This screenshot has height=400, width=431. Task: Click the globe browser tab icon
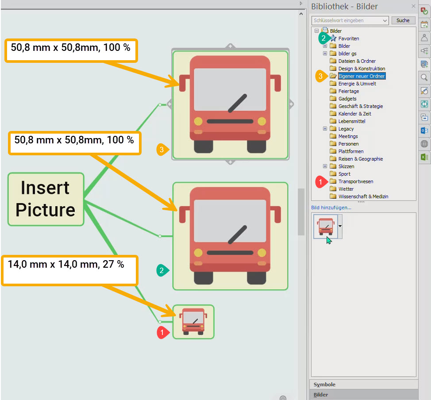point(424,144)
